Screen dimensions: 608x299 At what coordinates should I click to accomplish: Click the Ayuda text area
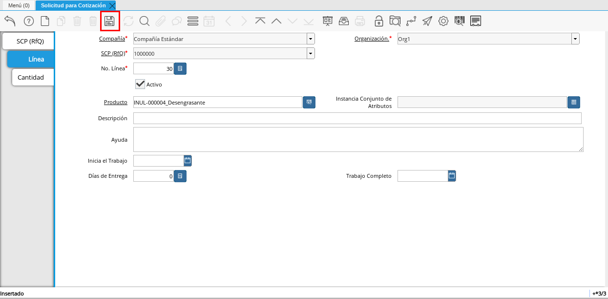click(358, 140)
